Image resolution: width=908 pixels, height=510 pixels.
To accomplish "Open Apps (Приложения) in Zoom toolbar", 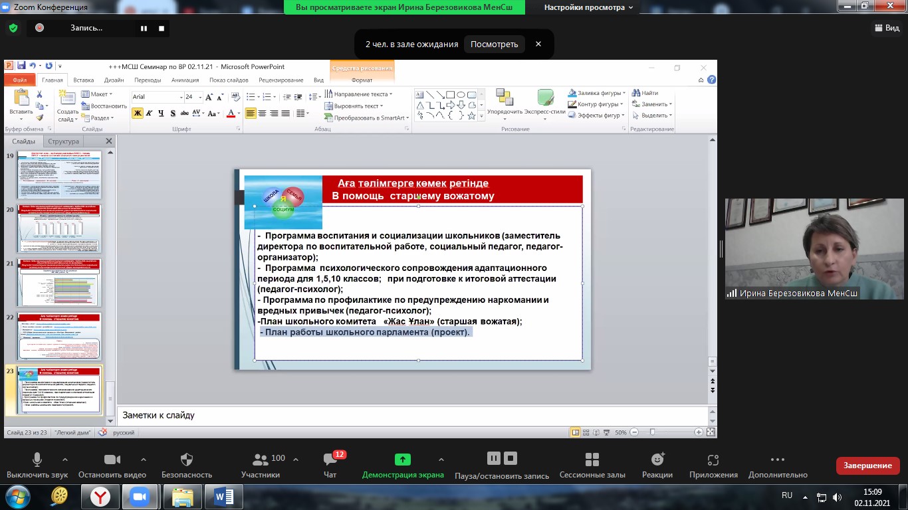I will [713, 461].
